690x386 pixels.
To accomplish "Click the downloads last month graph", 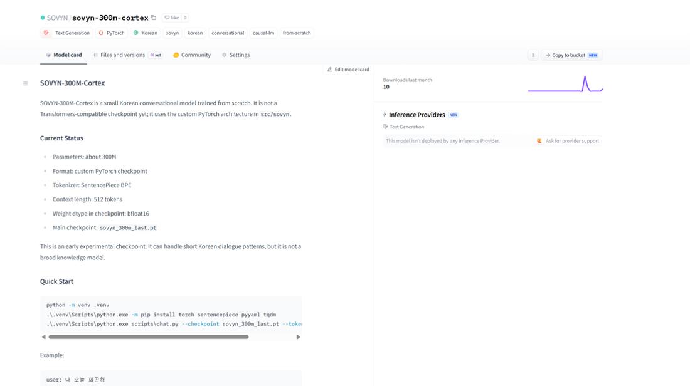I will pos(565,84).
